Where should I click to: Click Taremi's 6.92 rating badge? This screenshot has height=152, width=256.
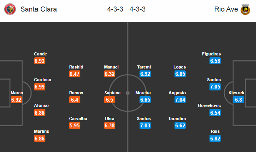point(145,74)
